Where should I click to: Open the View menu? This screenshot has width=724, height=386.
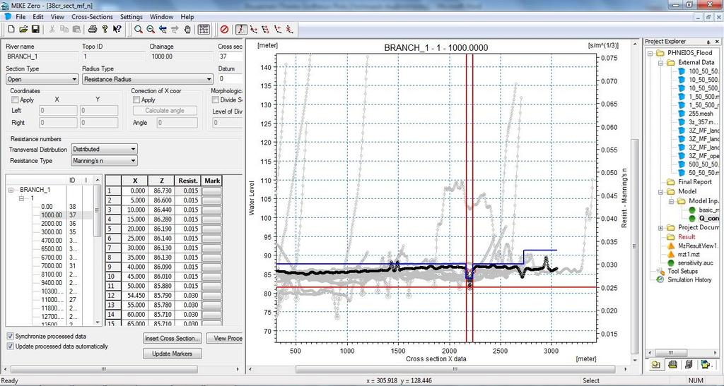click(57, 16)
